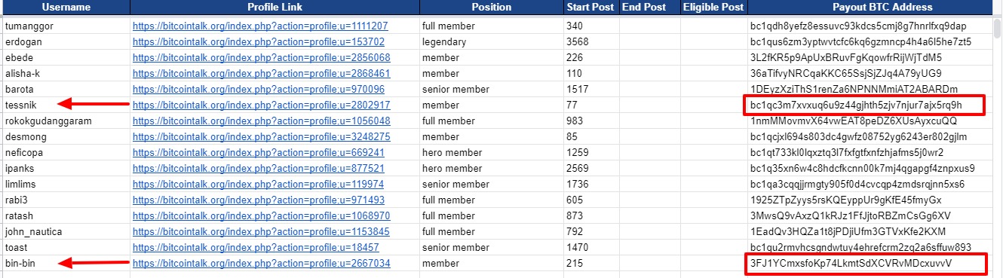Open tumanggor's bitcointalk profile link
This screenshot has height=278, width=1003.
(260, 26)
